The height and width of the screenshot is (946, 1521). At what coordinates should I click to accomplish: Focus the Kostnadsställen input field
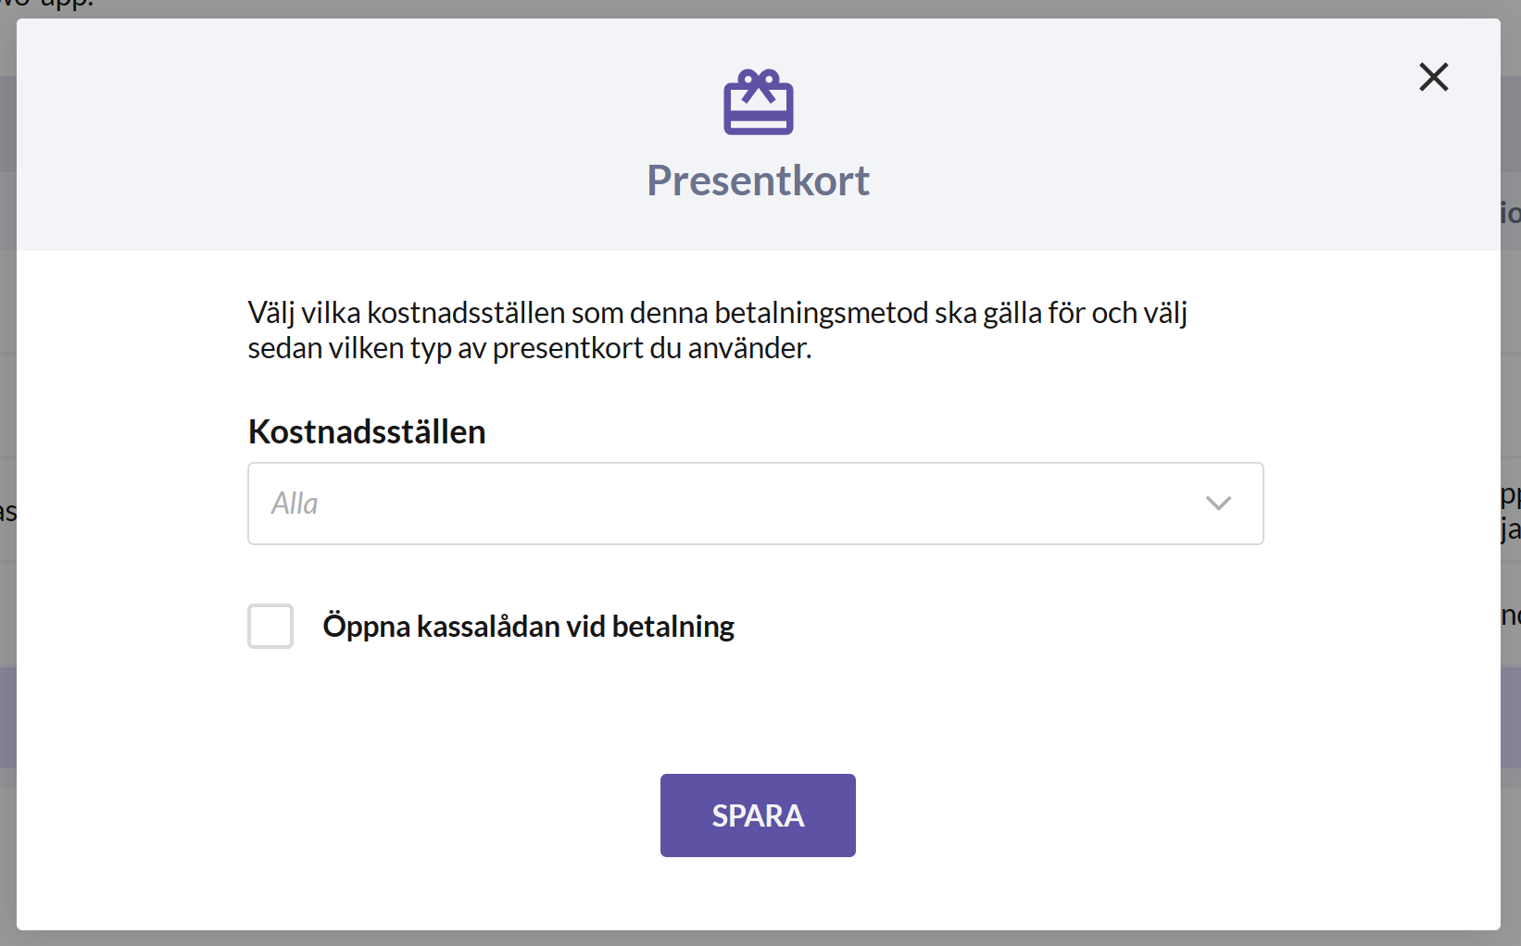click(x=755, y=504)
